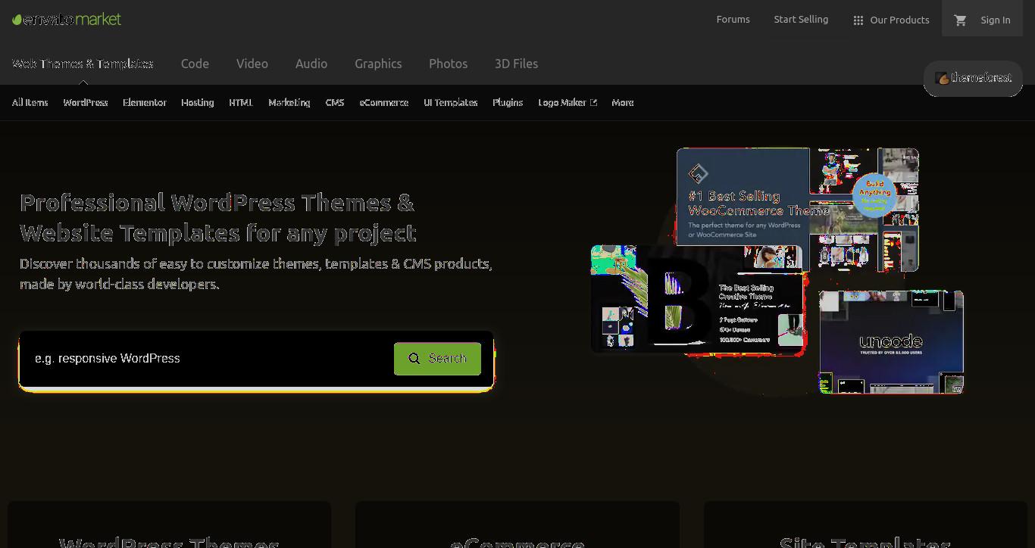Click the Discover thousands of themes description
This screenshot has width=1035, height=548.
[x=256, y=274]
